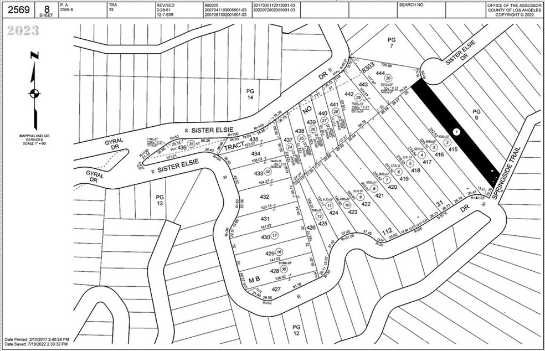
Task: Select circled parcel marker 1 on black lot
Action: point(456,132)
